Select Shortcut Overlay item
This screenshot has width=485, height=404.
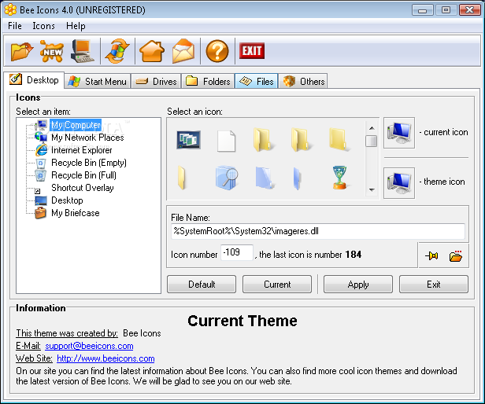click(x=82, y=188)
